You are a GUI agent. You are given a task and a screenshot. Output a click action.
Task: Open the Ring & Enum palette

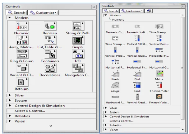(22, 54)
